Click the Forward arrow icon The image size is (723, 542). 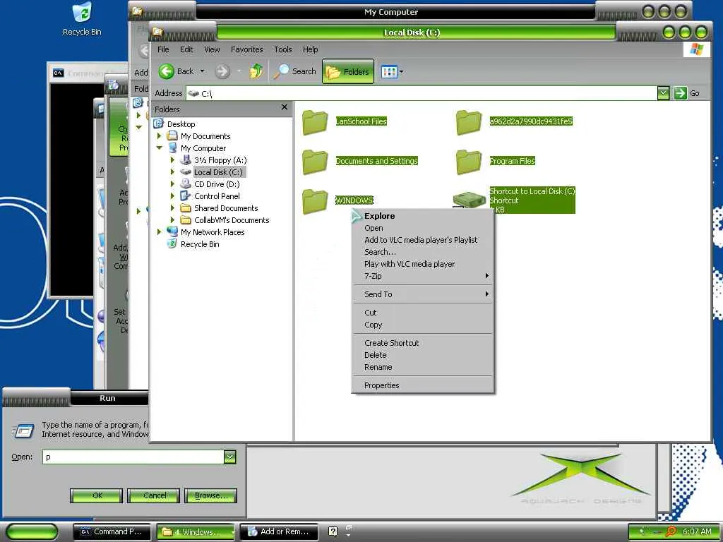(x=222, y=71)
